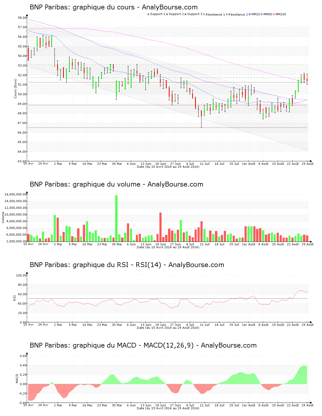Select the MM50 legend label

pyautogui.click(x=268, y=14)
